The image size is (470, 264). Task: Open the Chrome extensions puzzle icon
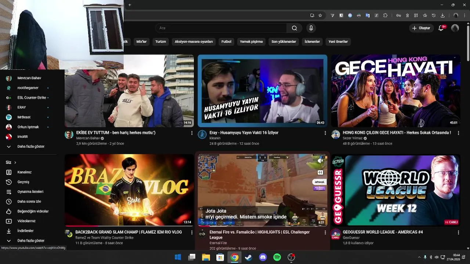pyautogui.click(x=385, y=15)
